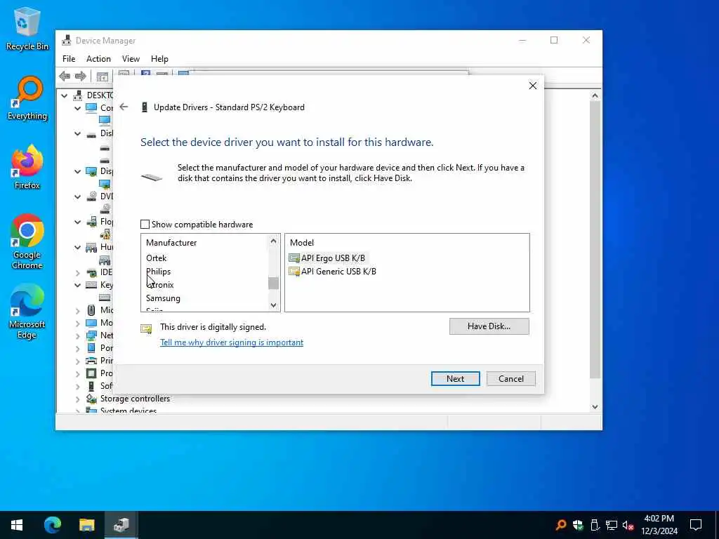The width and height of the screenshot is (719, 539).
Task: Collapse the DVD drives category
Action: coord(77,197)
